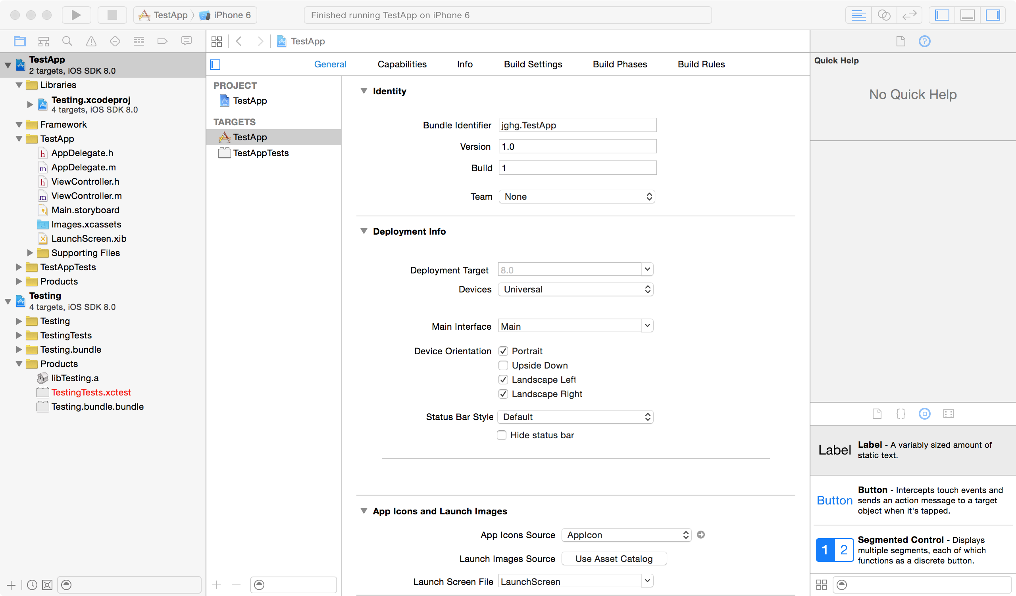Screen dimensions: 1016x596
Task: Show the Version editor
Action: point(910,15)
